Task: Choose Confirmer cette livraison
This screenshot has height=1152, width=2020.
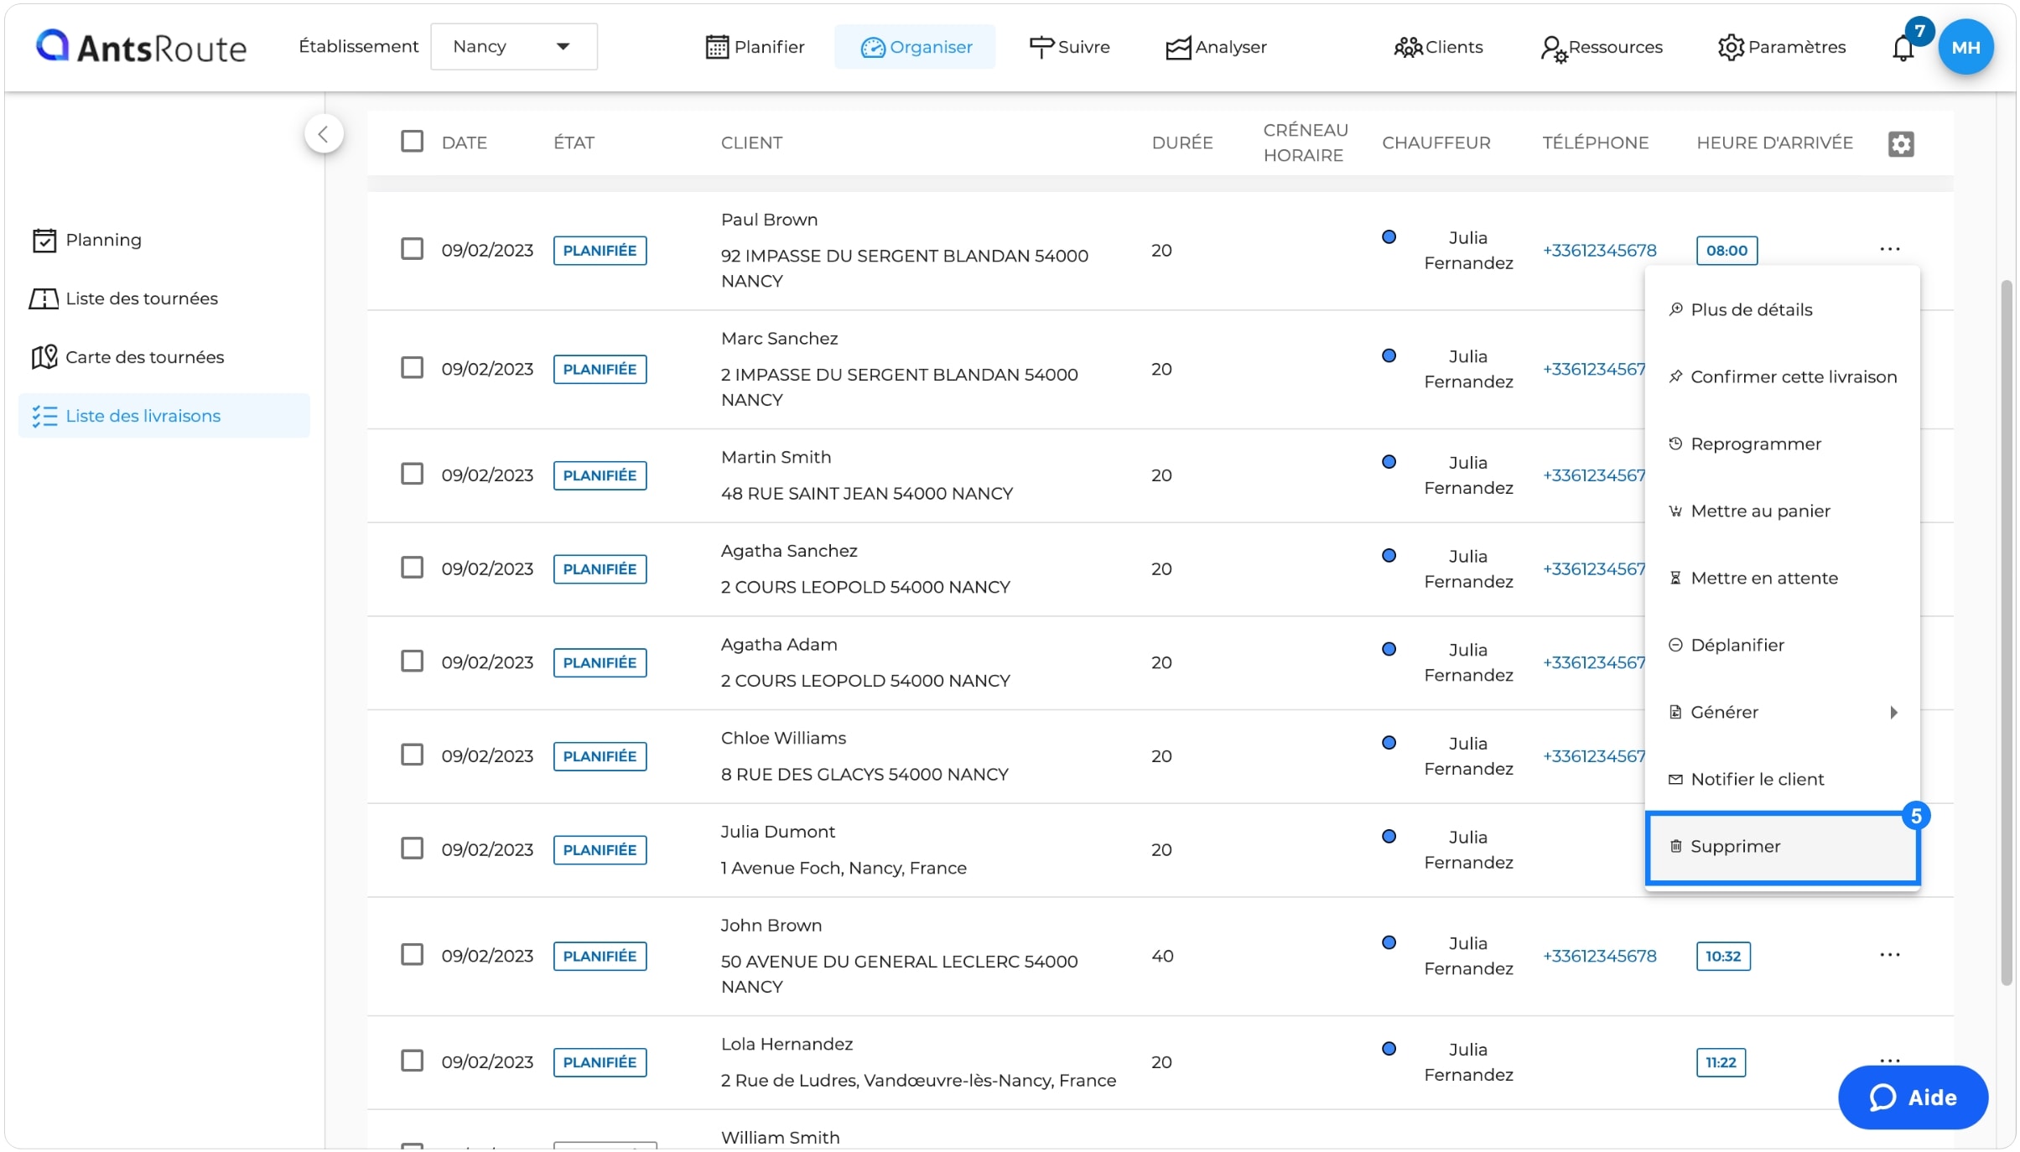Action: (x=1782, y=376)
